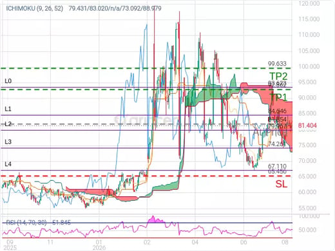This screenshot has width=335, height=251.
Task: Click the 65.456 stop-loss price value
Action: click(x=277, y=171)
